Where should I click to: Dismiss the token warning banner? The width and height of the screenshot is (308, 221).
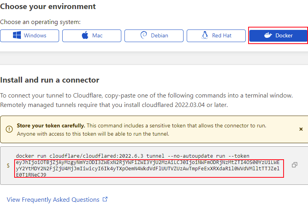[301, 129]
